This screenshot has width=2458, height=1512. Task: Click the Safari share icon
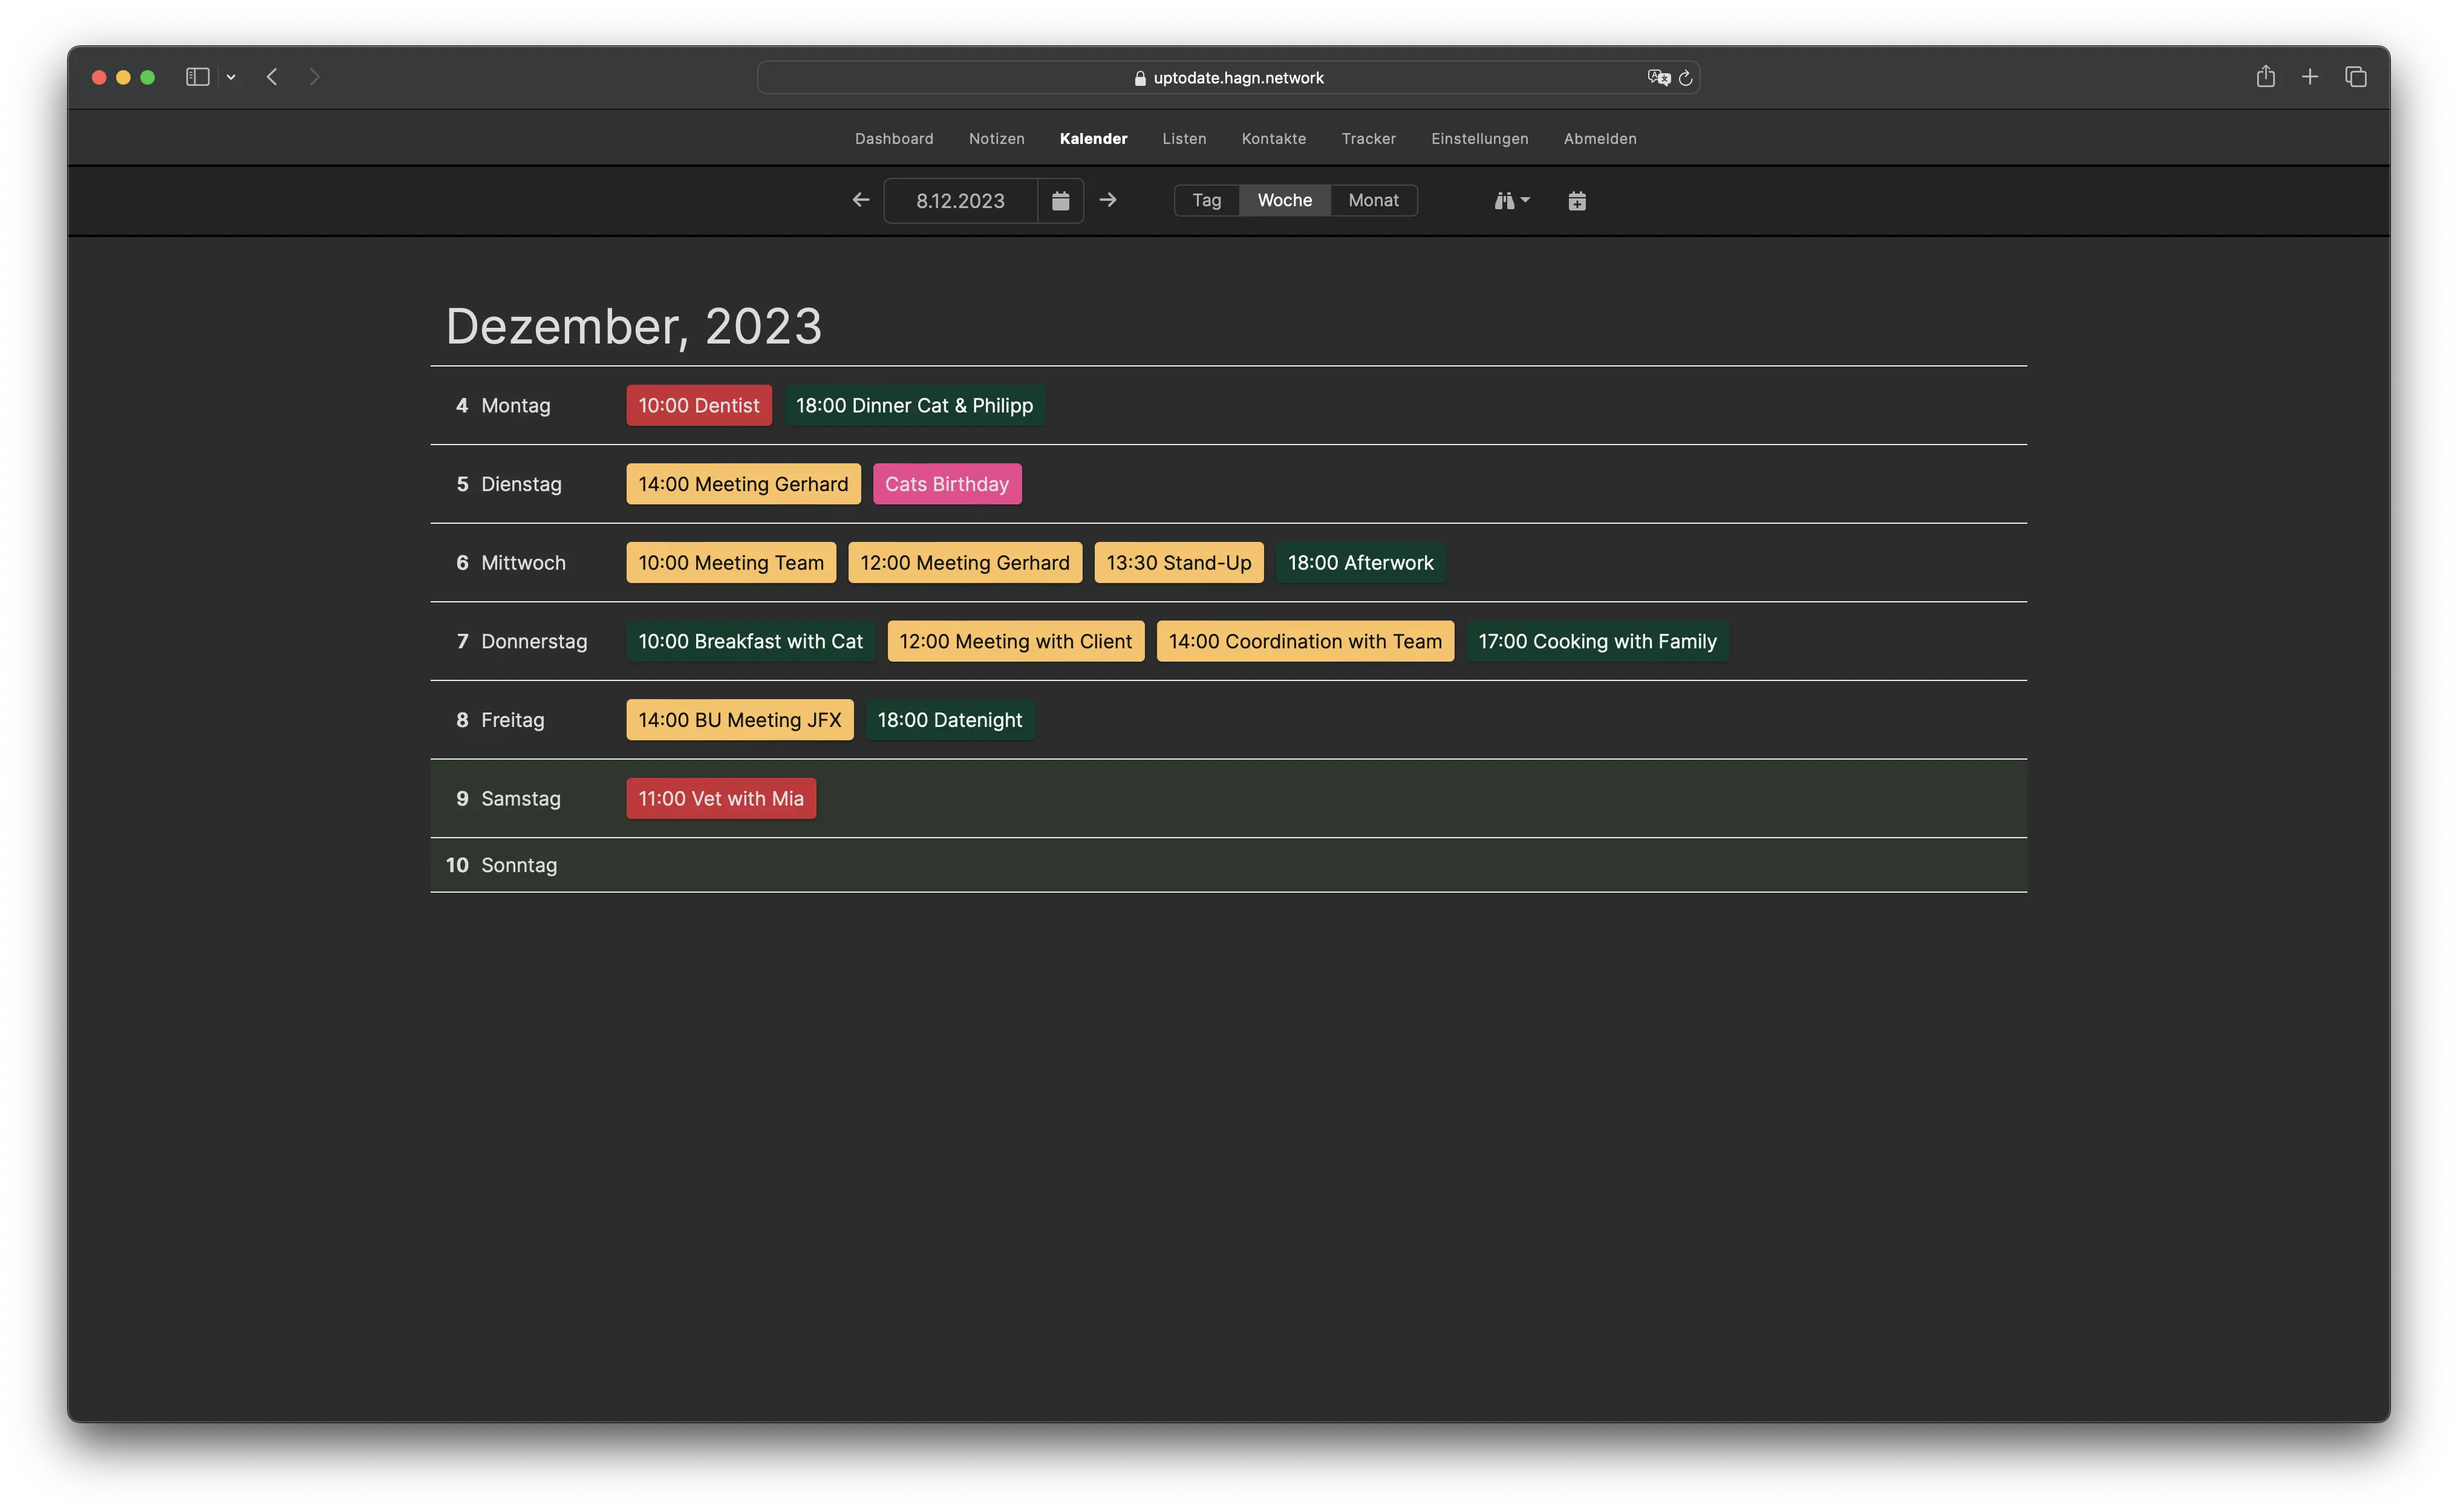pos(2265,77)
